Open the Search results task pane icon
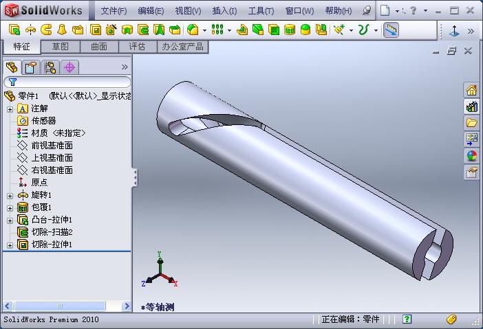Viewport: 483px width, 329px height. 471,139
